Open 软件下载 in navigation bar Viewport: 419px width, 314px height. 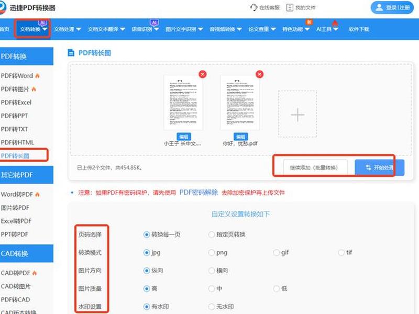(359, 29)
